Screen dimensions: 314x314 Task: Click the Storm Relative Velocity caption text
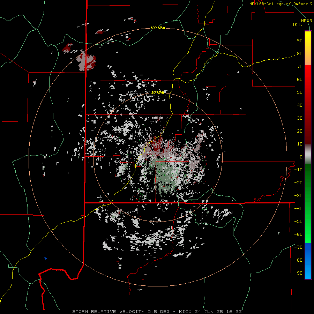(157, 312)
